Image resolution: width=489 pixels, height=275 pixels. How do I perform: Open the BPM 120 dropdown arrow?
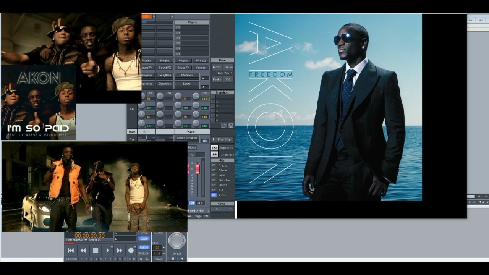pyautogui.click(x=164, y=248)
